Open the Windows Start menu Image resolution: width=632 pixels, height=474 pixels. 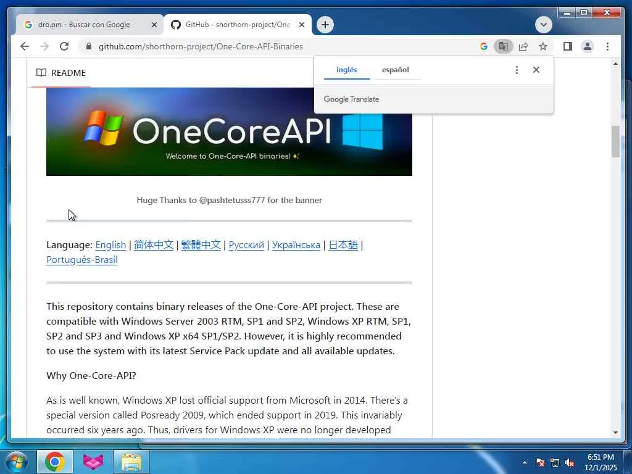point(16,462)
